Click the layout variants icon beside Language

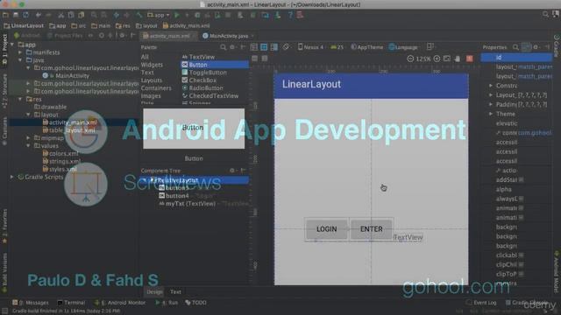click(430, 46)
